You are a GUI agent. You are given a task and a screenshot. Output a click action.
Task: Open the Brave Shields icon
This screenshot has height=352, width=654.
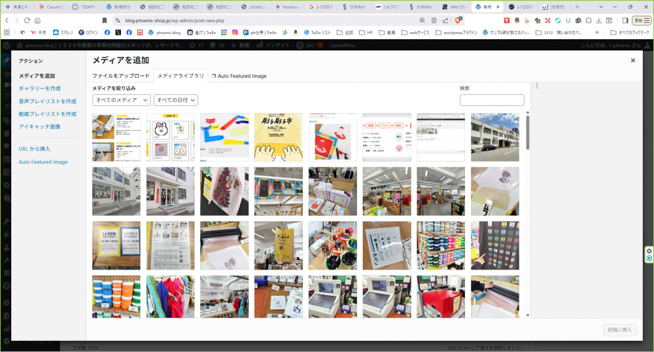click(458, 20)
